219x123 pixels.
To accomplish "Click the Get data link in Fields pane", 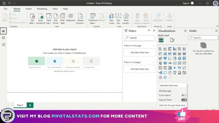I will [208, 54].
